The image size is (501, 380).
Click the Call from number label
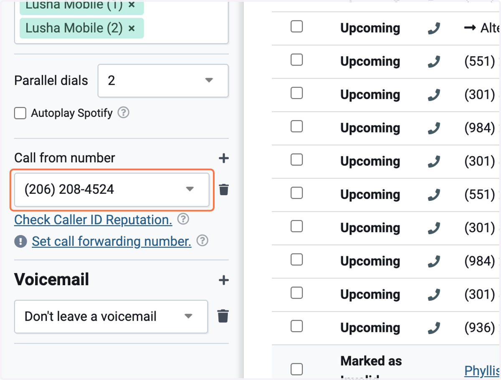65,158
